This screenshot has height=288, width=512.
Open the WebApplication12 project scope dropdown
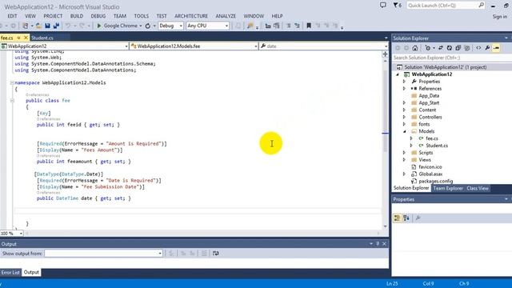pos(64,46)
